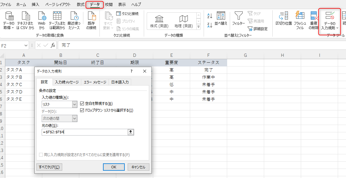Toggle ドロップダウン リストから選択する checkbox

click(82, 110)
